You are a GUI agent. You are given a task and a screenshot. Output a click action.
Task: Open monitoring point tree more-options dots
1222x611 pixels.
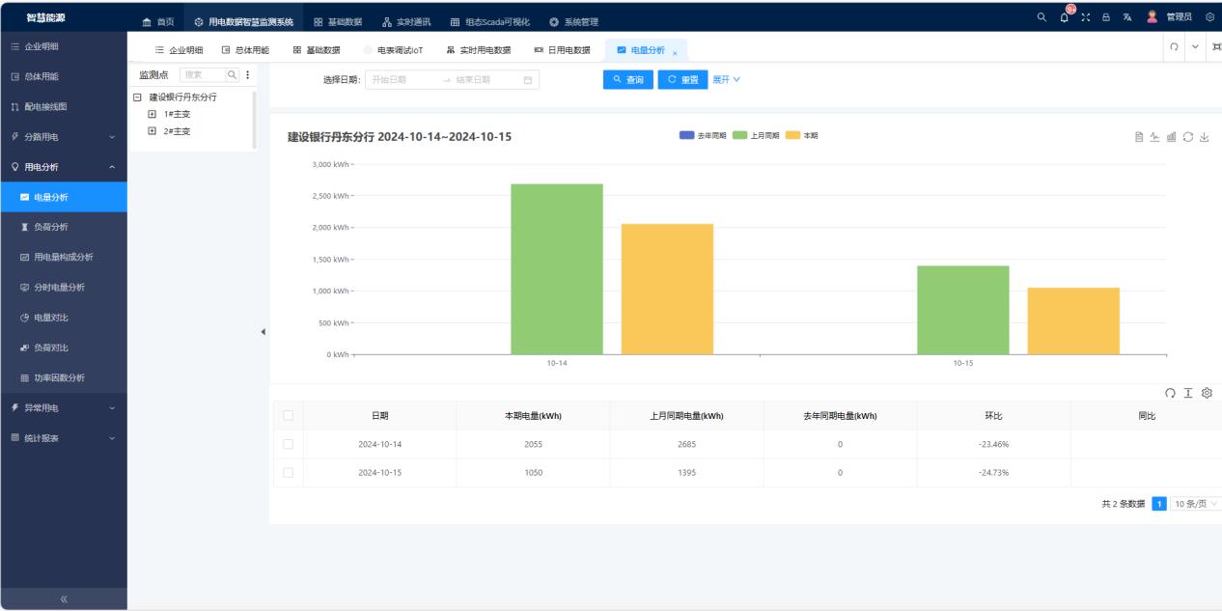point(247,74)
